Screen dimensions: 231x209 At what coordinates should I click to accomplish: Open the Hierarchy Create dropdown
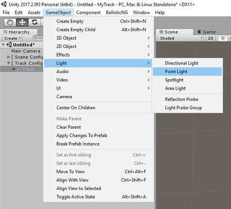pos(13,38)
